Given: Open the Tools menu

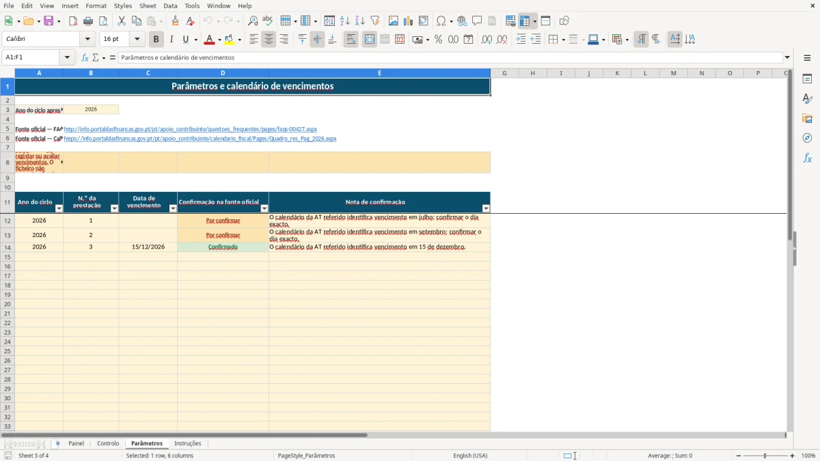Looking at the screenshot, I should click(x=192, y=5).
